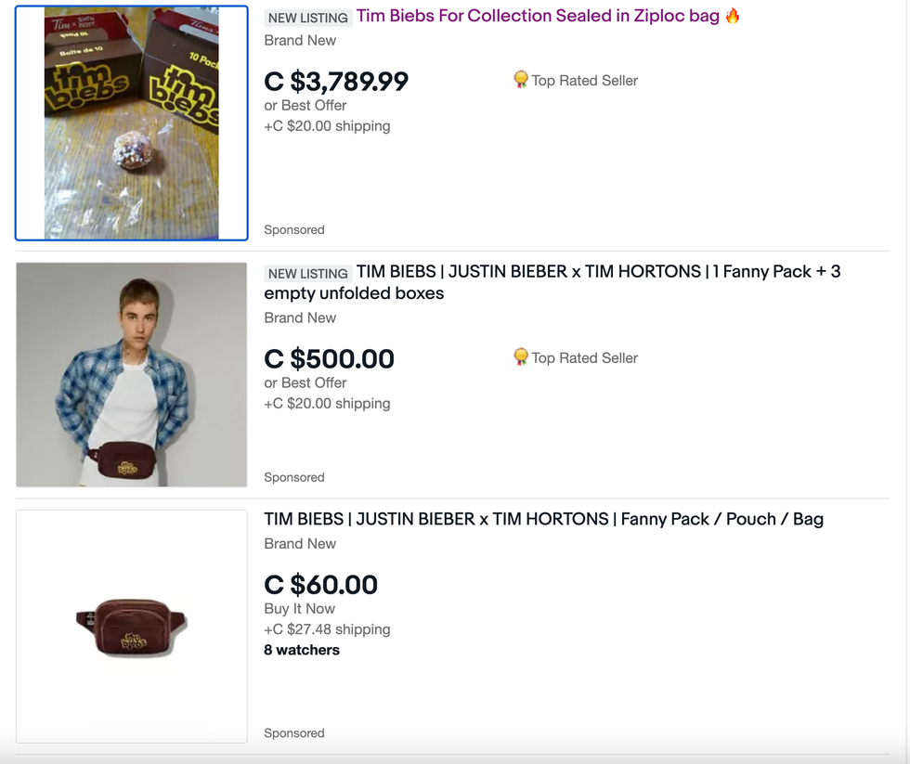Click 'or Best Offer' under the $3,789.99 price
Image resolution: width=910 pixels, height=764 pixels.
pos(305,105)
